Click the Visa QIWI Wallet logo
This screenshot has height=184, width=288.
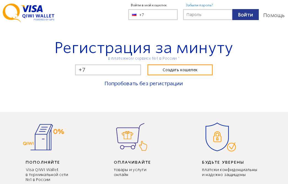click(x=29, y=13)
